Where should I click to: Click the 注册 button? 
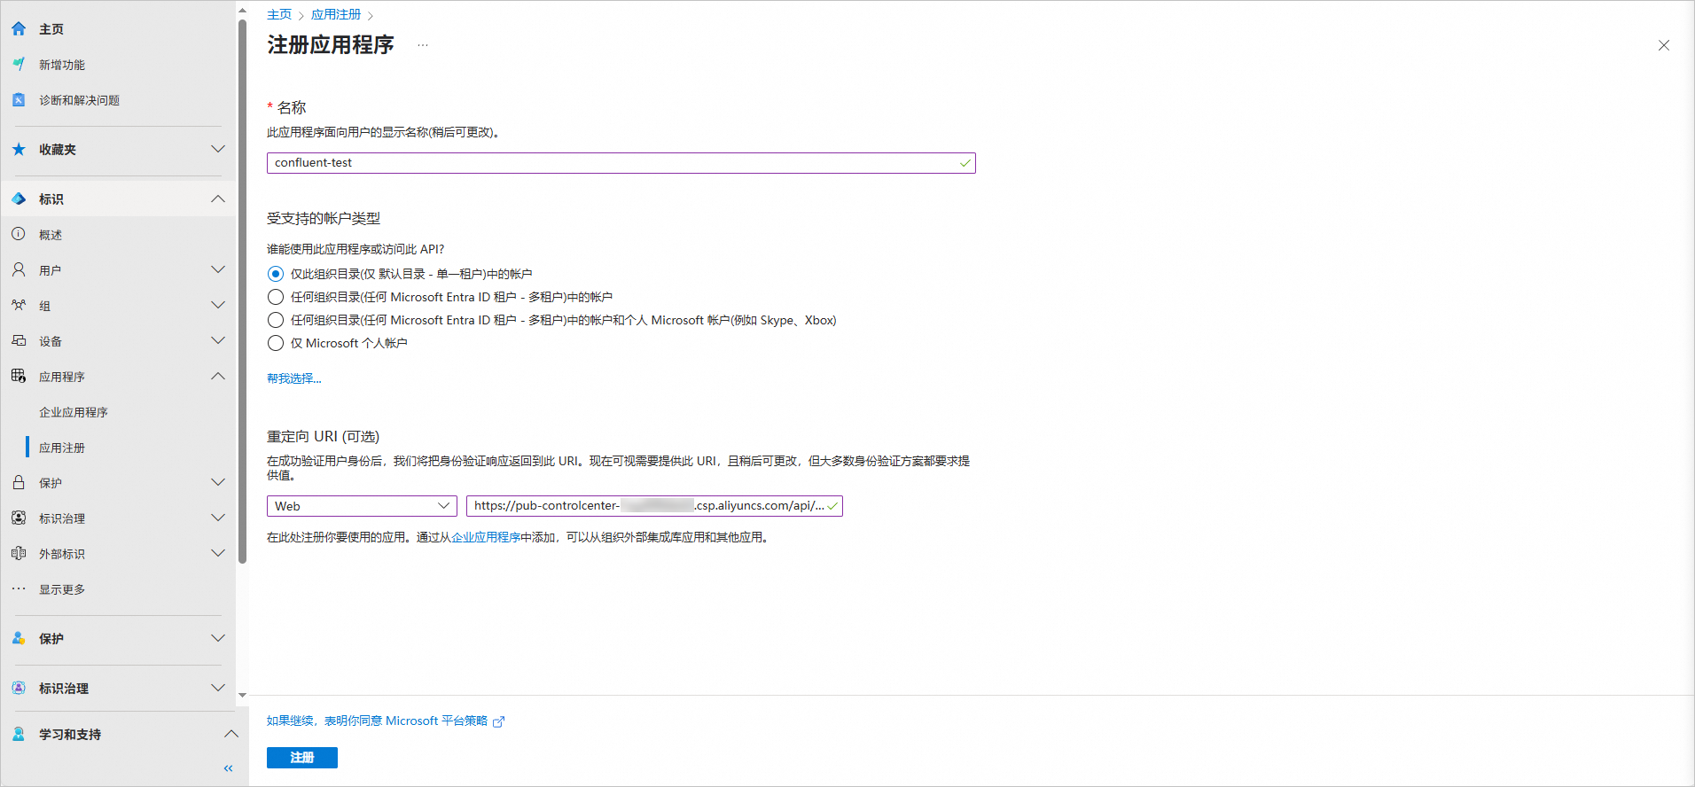(302, 758)
